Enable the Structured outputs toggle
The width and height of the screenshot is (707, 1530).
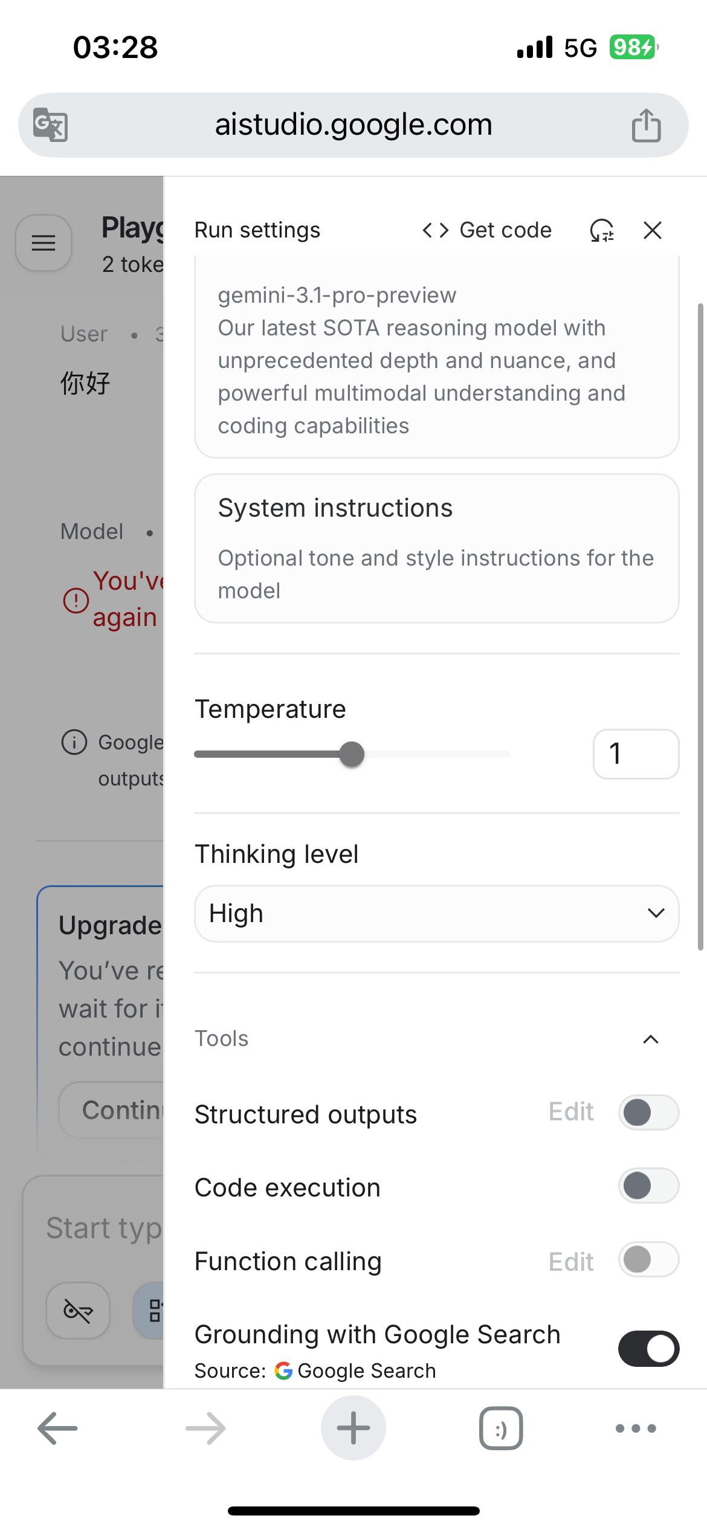648,1112
